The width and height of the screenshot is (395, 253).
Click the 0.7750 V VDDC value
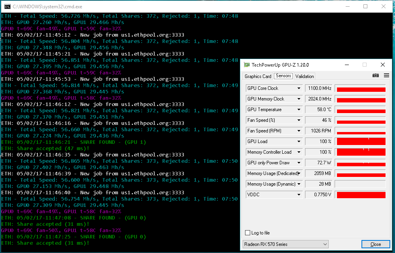319,195
